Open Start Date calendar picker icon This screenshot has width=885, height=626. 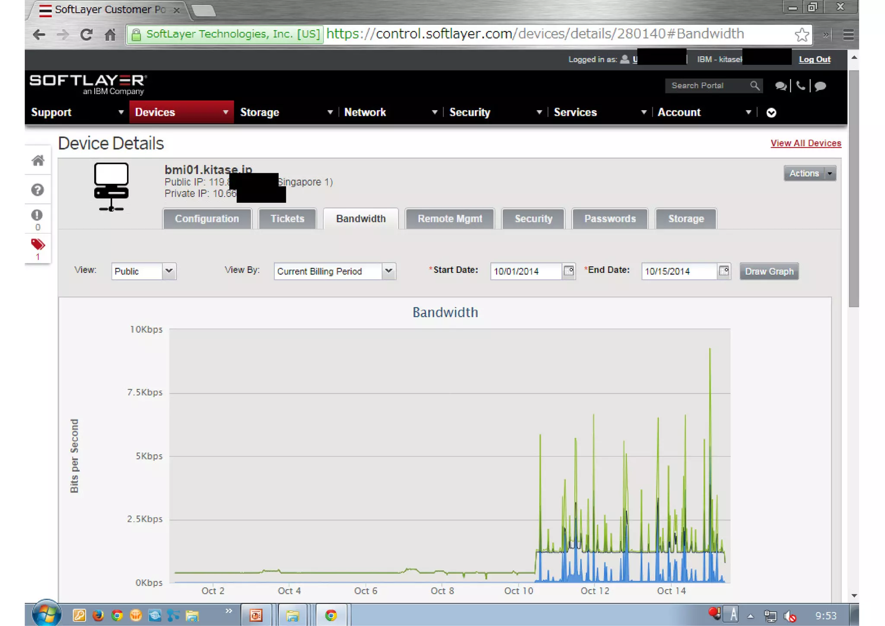click(569, 271)
